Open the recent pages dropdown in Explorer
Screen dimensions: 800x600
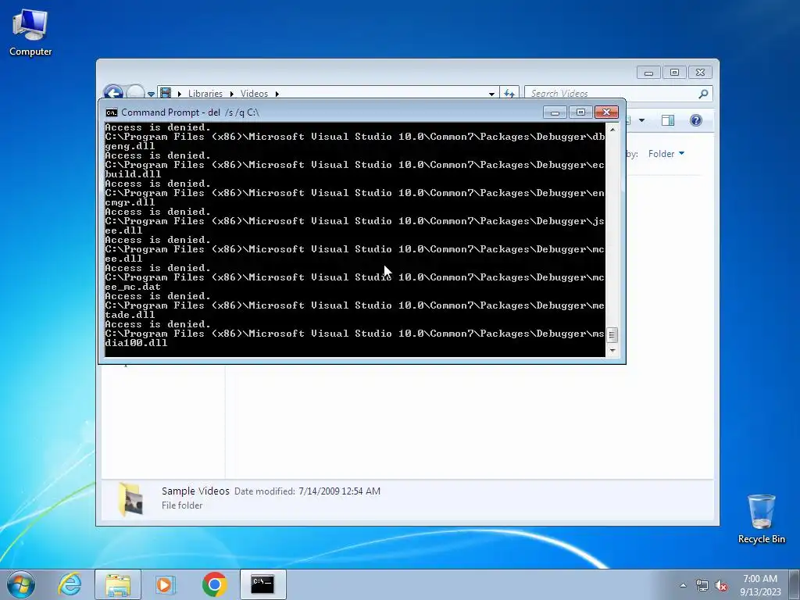(x=151, y=94)
